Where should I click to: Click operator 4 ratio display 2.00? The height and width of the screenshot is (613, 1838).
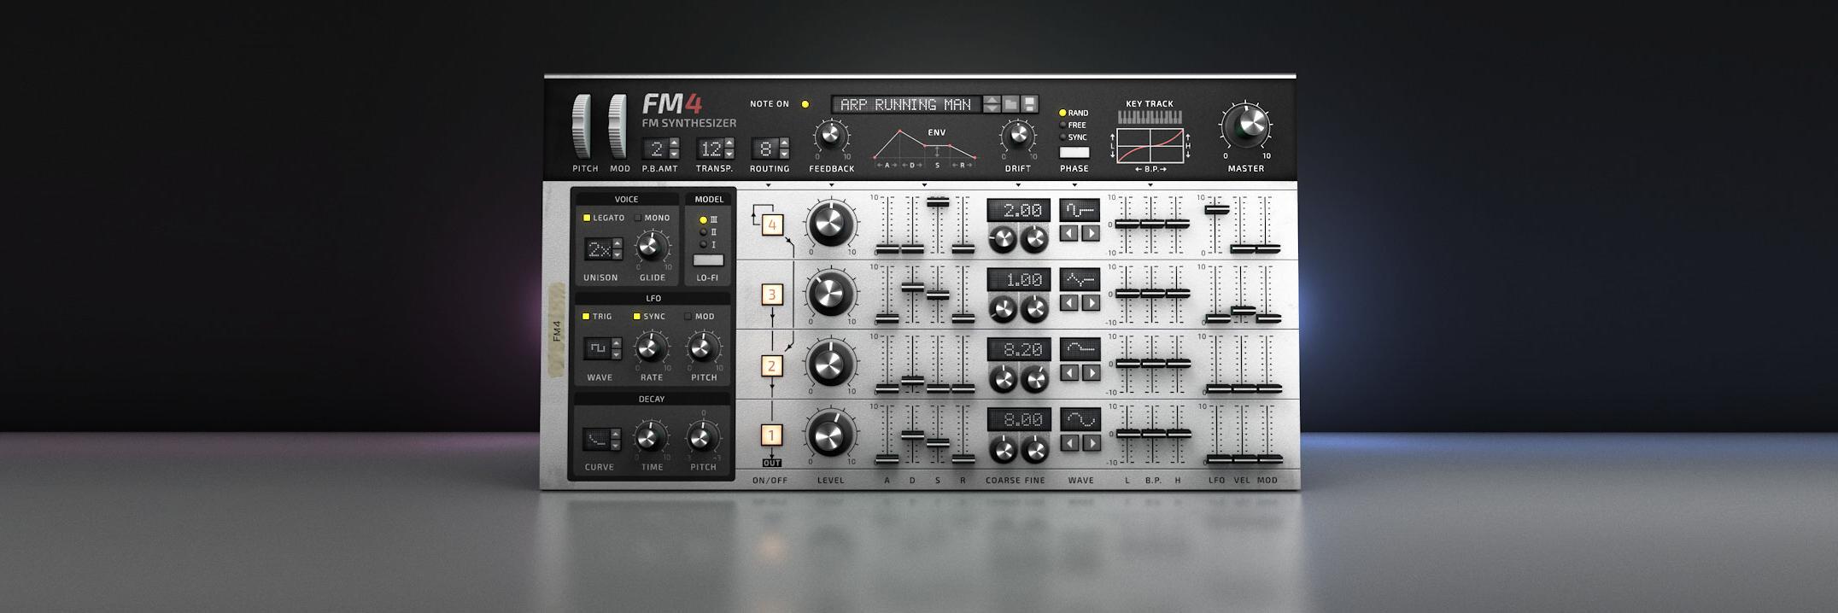pyautogui.click(x=1019, y=210)
